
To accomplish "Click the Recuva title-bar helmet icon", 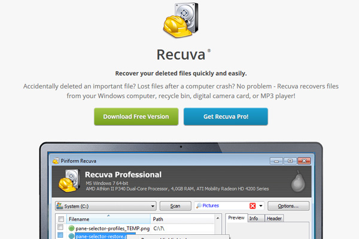I will pos(56,161).
